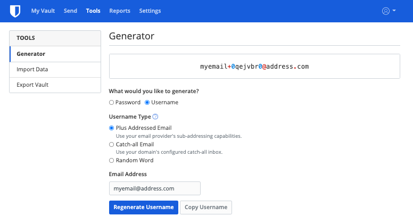The width and height of the screenshot is (413, 224).
Task: Select Generator in the Tools sidebar
Action: click(x=55, y=54)
